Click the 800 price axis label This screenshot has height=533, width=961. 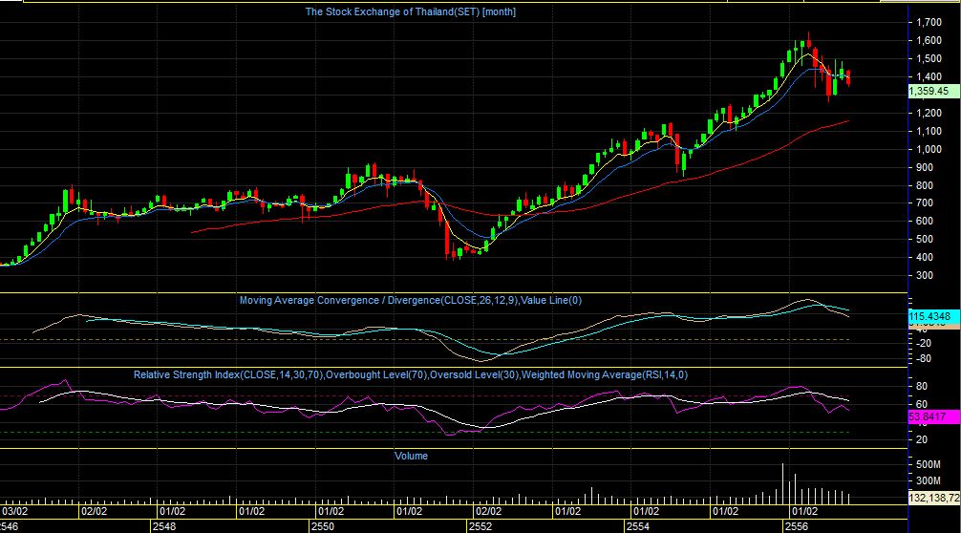click(x=925, y=185)
